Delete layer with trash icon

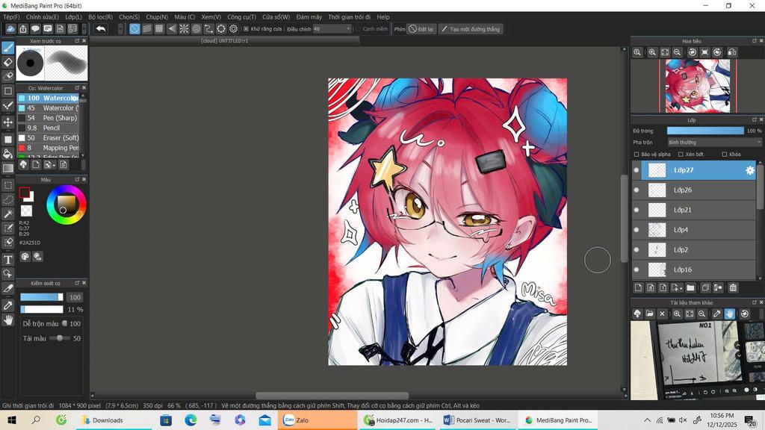pos(733,287)
